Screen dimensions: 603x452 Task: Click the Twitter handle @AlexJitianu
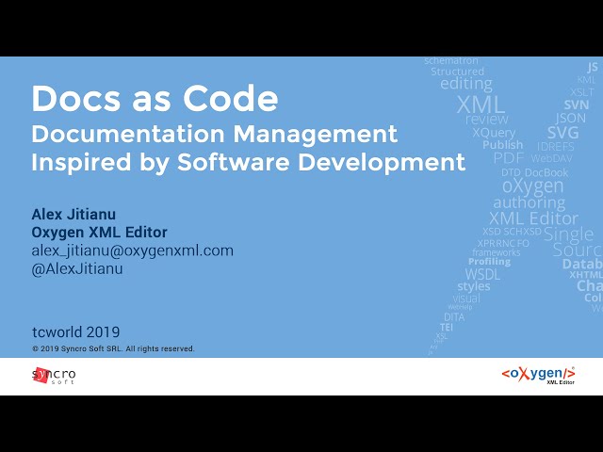point(77,268)
